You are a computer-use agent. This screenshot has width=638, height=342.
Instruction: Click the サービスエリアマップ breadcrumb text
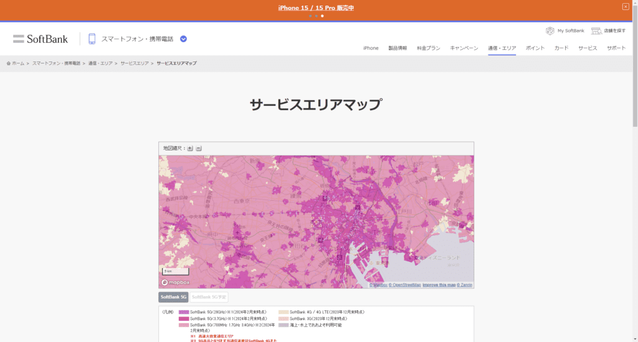tap(176, 63)
